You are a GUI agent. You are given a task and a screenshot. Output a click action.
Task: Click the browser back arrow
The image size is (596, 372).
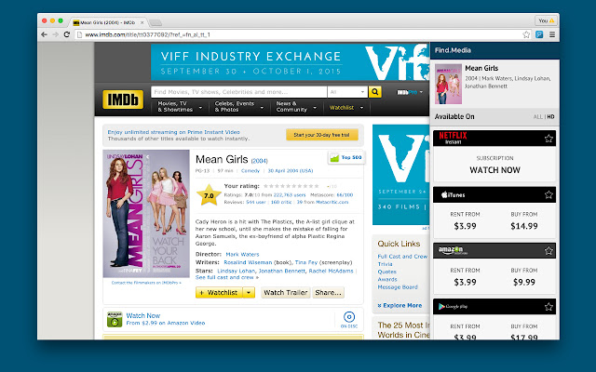44,34
